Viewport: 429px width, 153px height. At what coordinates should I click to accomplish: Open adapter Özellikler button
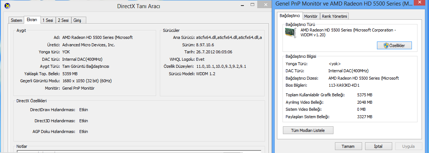click(x=394, y=46)
